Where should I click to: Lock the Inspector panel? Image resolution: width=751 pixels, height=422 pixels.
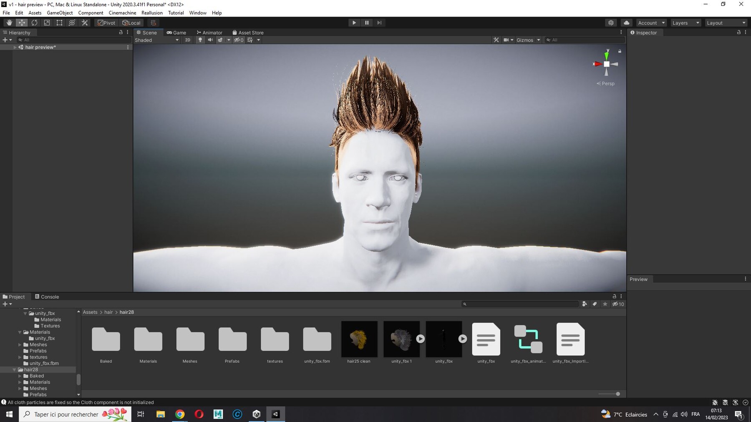point(738,32)
